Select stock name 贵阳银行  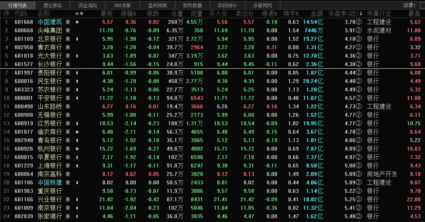point(50,73)
